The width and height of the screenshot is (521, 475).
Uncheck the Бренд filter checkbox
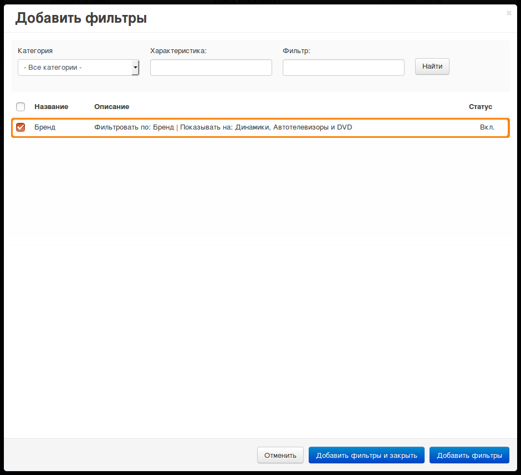[21, 127]
